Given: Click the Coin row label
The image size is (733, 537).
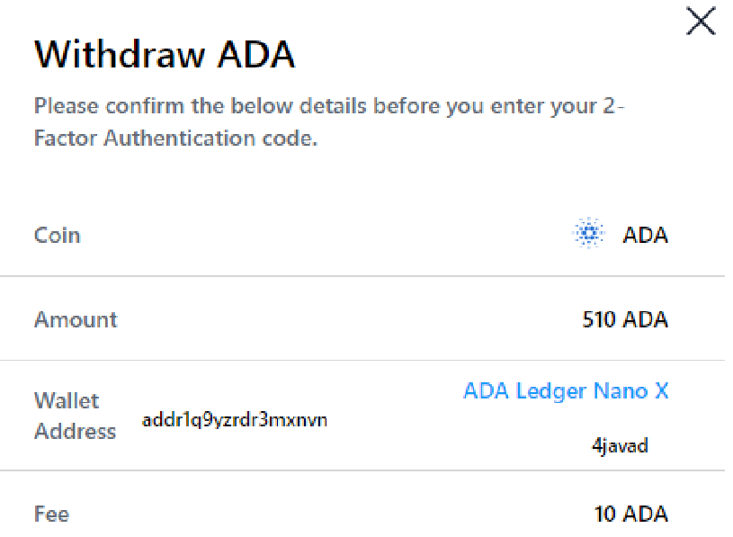Looking at the screenshot, I should click(57, 236).
